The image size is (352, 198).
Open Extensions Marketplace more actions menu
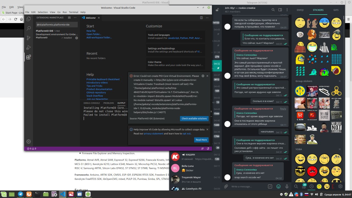(75, 18)
